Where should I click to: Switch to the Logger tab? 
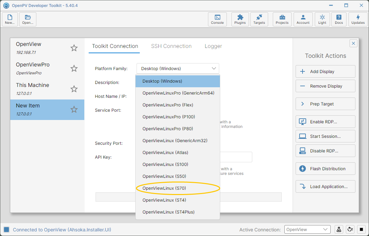click(x=213, y=46)
